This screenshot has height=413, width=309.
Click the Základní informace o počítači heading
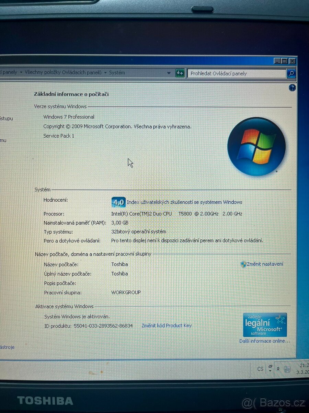[x=71, y=94]
